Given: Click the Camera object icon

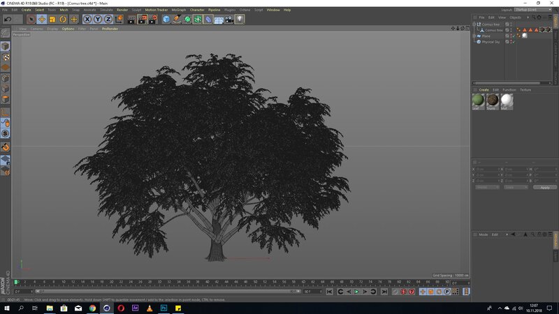Looking at the screenshot, I should (x=229, y=20).
